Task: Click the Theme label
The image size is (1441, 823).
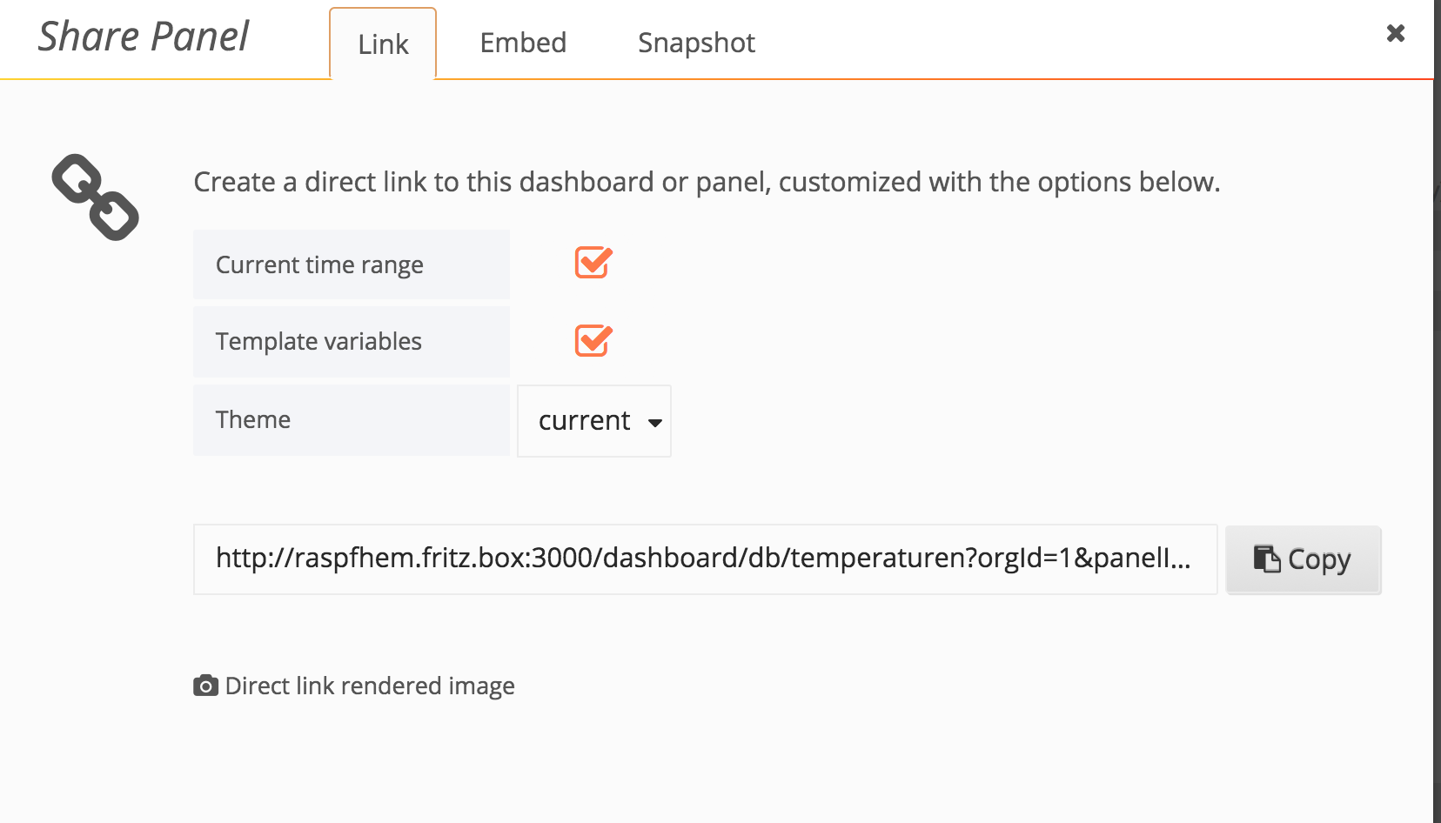Action: [x=253, y=419]
